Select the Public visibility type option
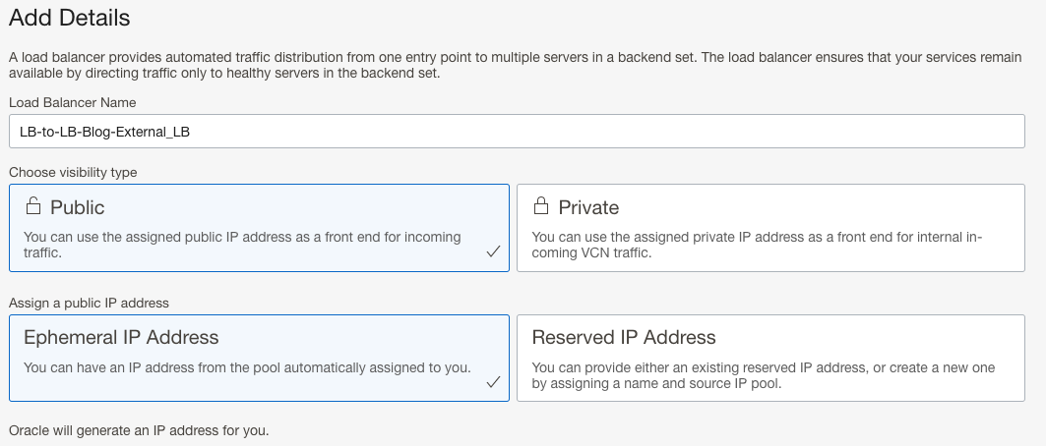1046x446 pixels. point(259,228)
